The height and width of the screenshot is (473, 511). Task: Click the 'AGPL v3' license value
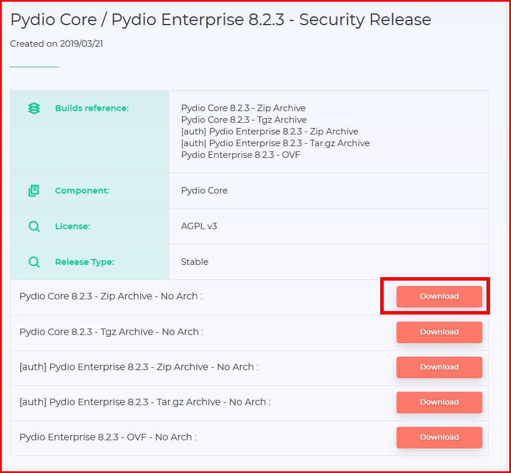pos(199,226)
